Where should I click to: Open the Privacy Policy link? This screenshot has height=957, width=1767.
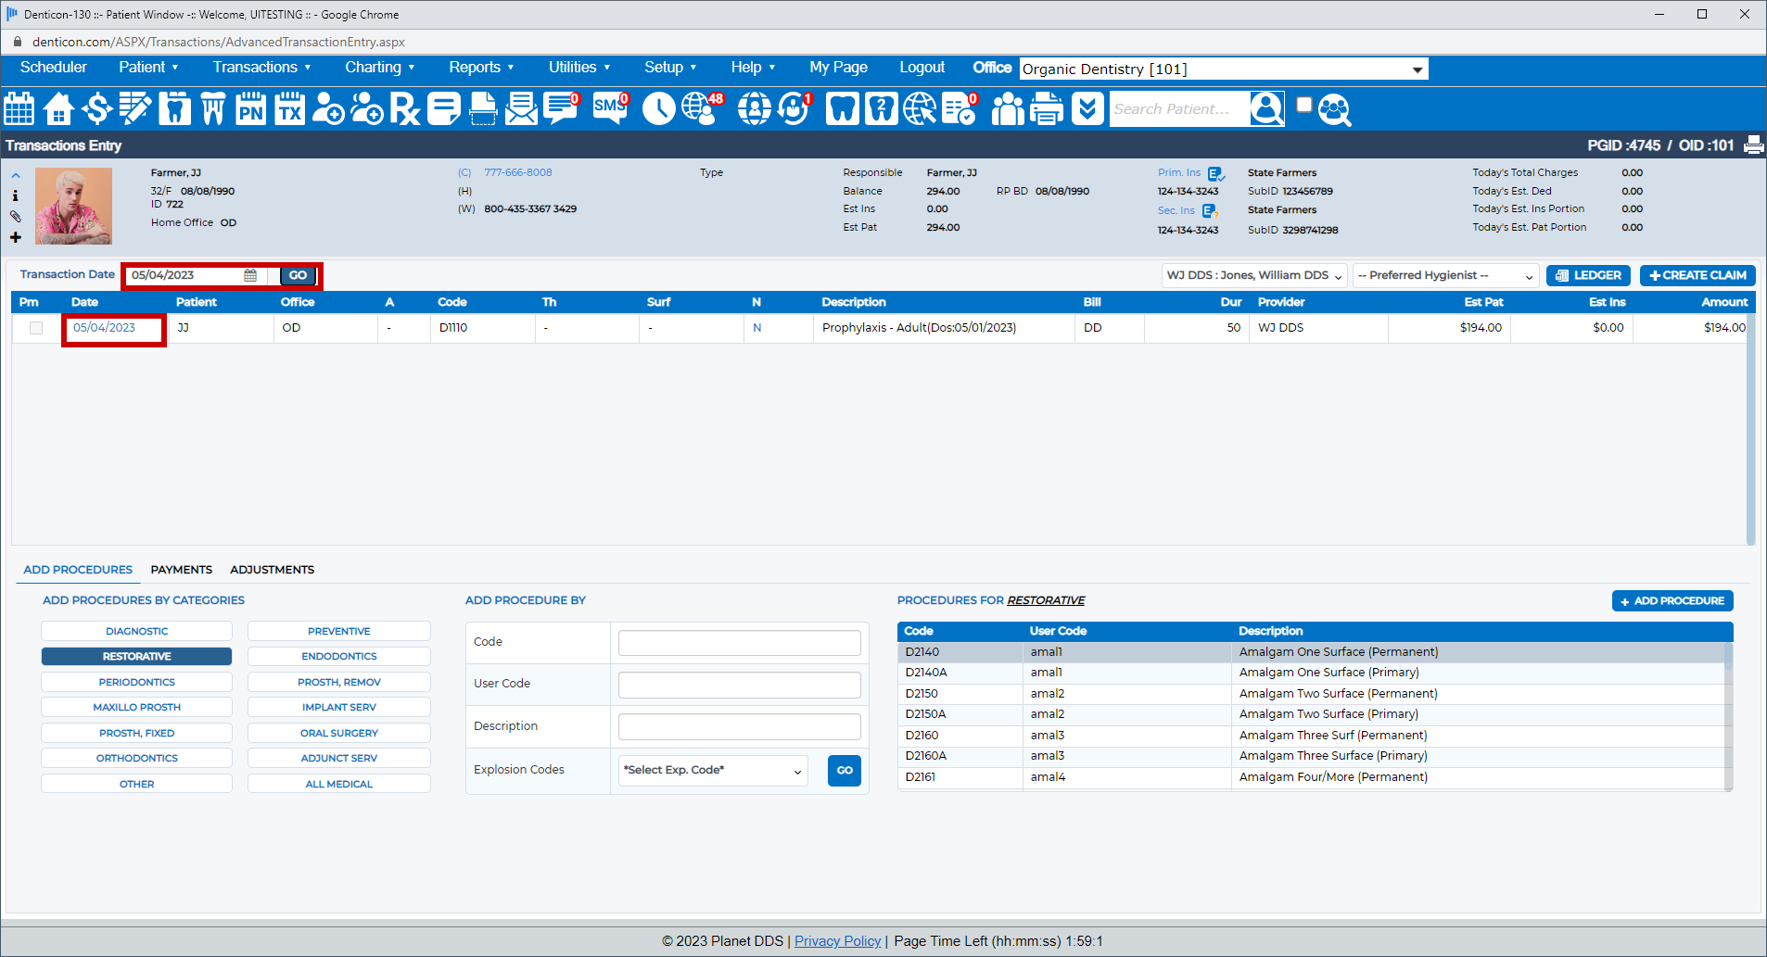(x=837, y=941)
